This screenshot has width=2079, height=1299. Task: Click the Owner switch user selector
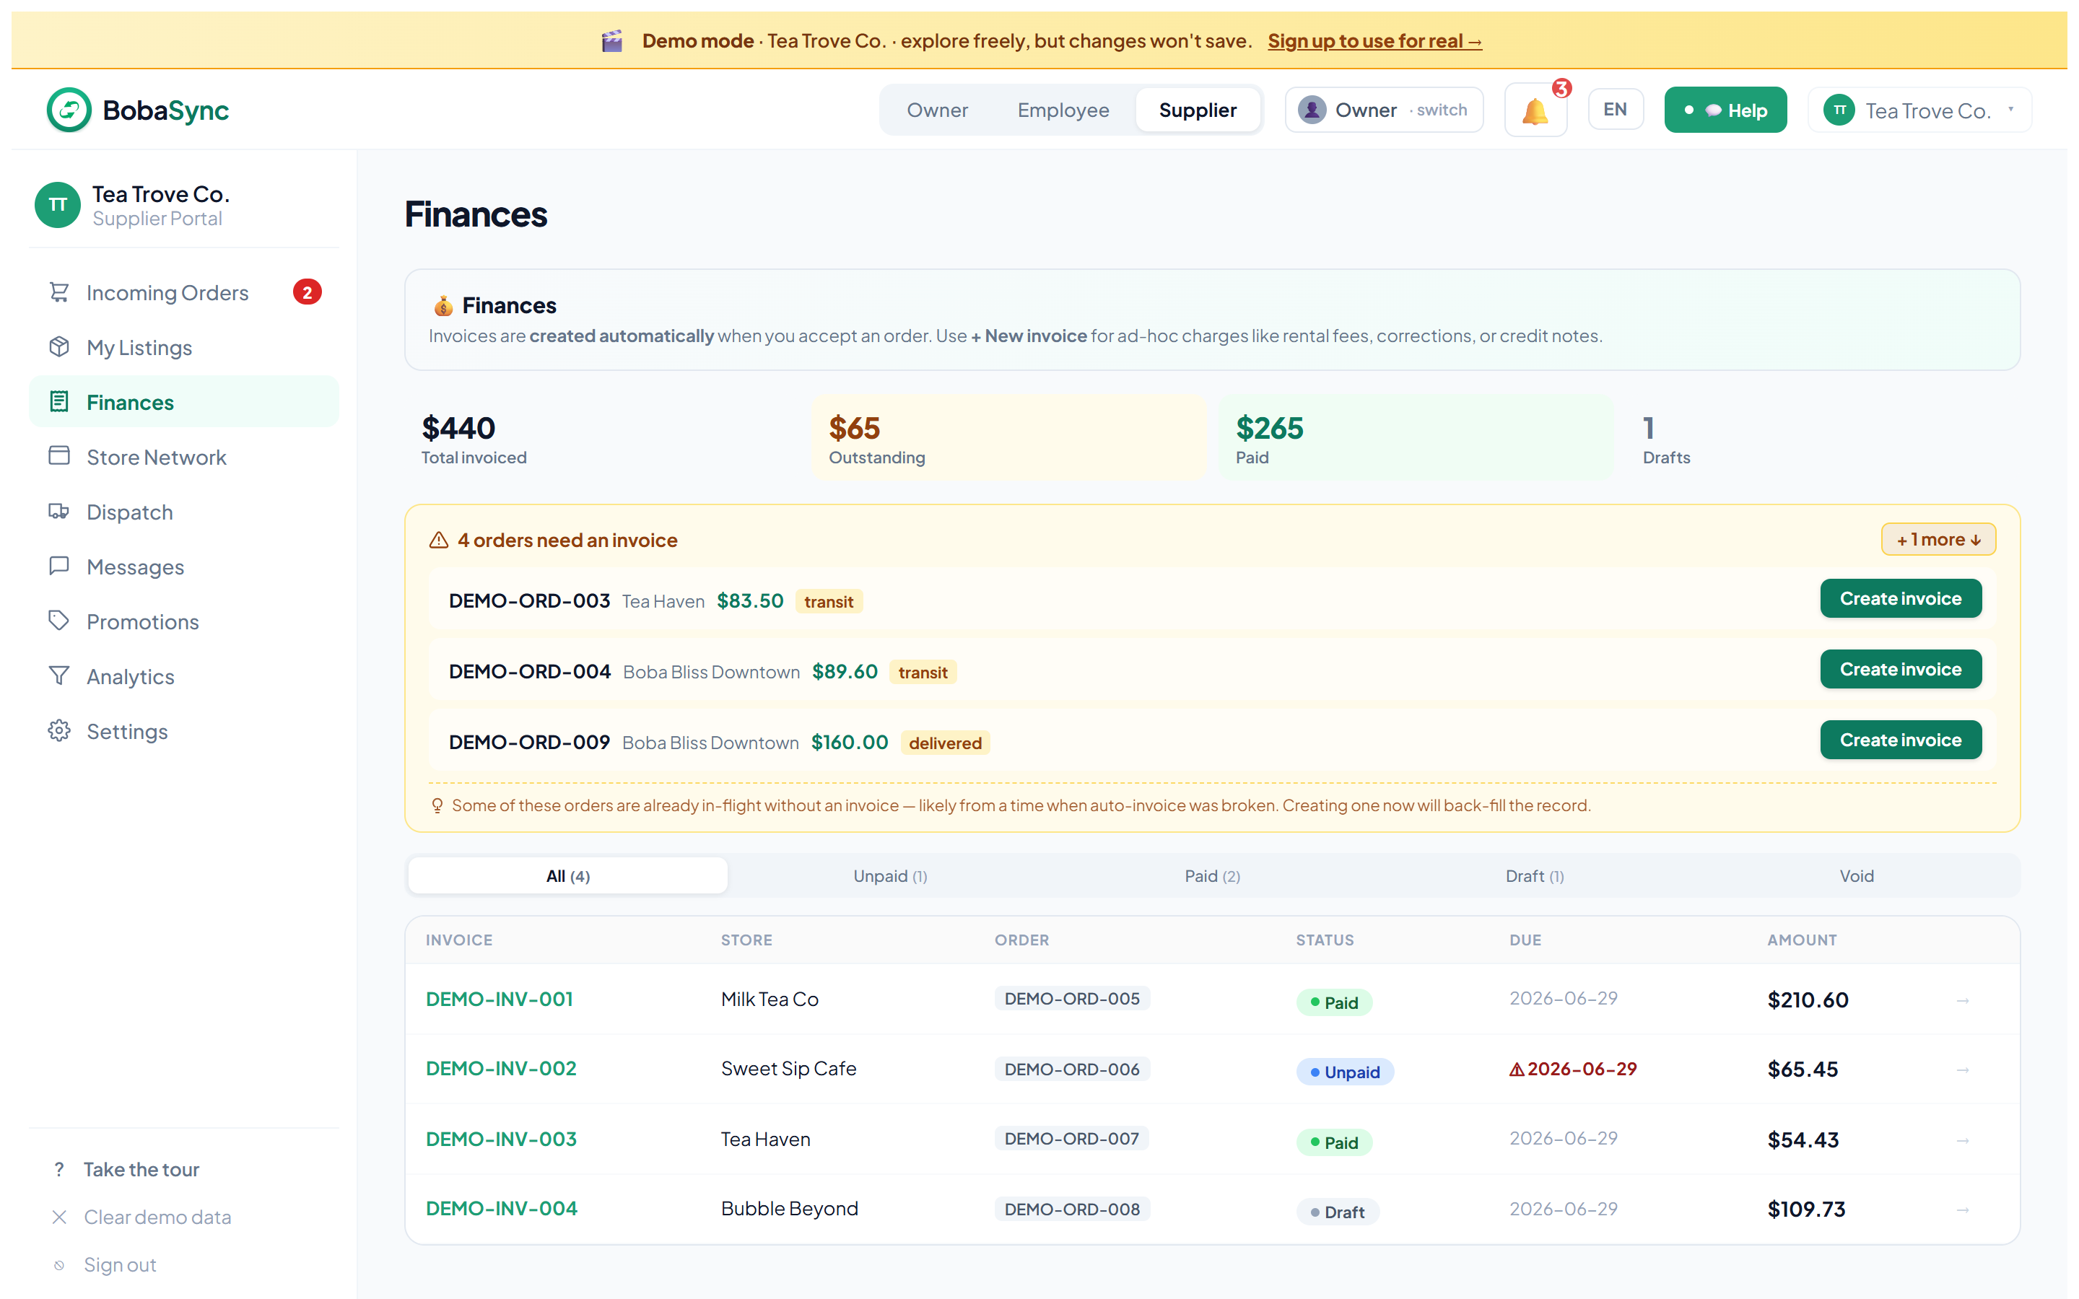pyautogui.click(x=1384, y=110)
